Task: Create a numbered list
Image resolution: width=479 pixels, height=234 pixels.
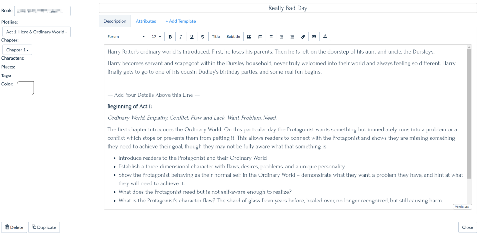Action: [259, 36]
